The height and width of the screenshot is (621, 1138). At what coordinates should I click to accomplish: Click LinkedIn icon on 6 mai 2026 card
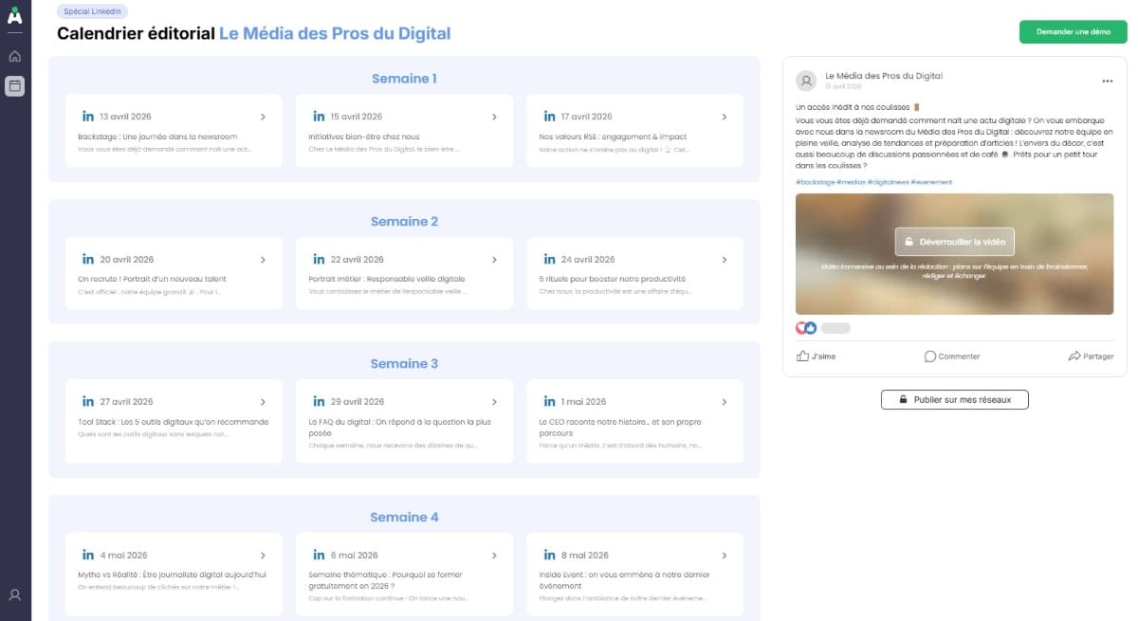[319, 555]
